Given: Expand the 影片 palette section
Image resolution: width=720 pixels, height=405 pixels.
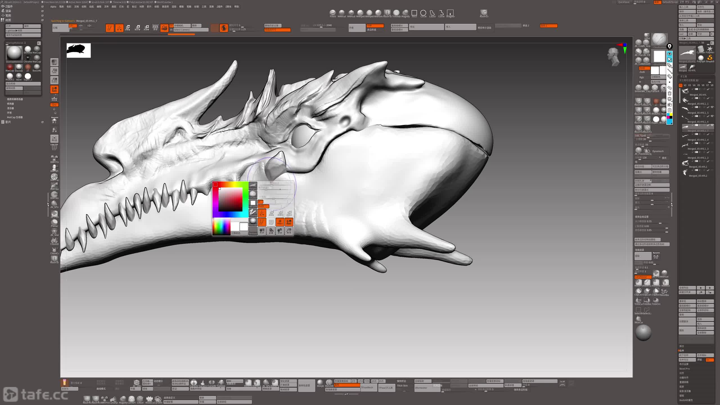Looking at the screenshot, I should click(8, 122).
